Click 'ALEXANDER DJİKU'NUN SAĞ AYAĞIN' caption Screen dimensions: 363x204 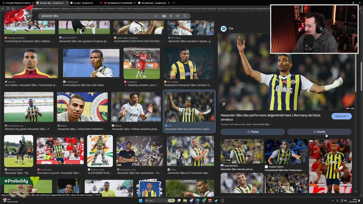pyautogui.click(x=138, y=41)
